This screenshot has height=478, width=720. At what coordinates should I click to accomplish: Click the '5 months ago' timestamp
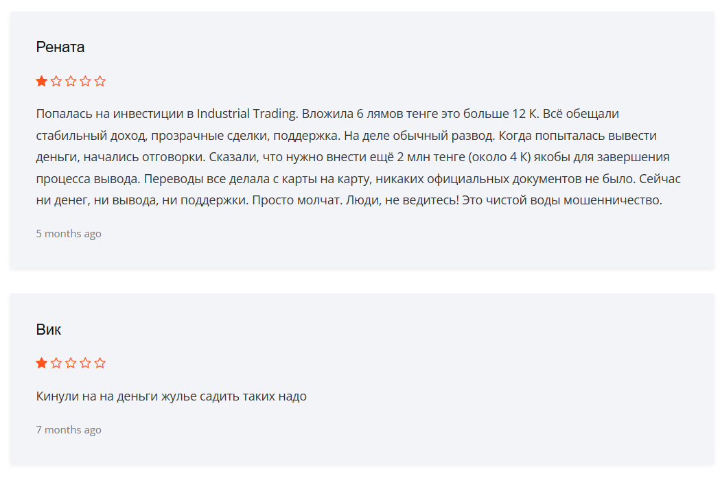point(69,234)
